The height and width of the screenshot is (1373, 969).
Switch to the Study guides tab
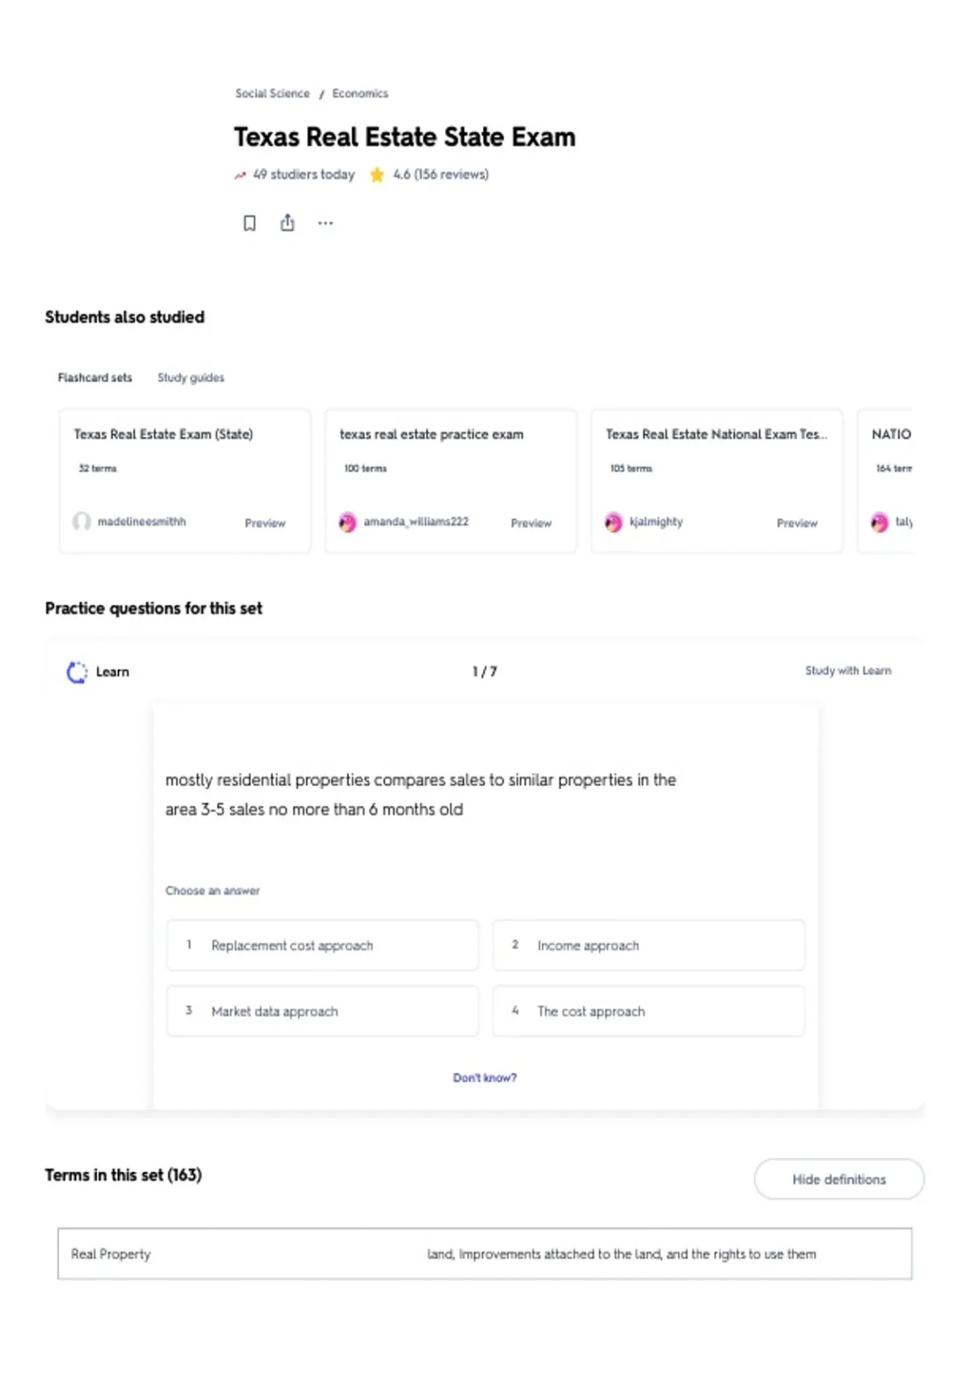(x=191, y=377)
